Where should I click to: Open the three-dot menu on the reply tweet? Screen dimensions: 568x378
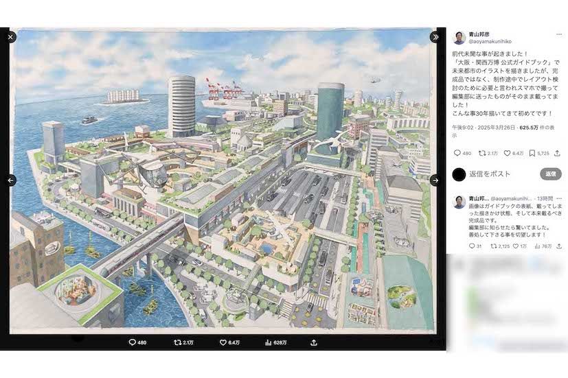(559, 198)
